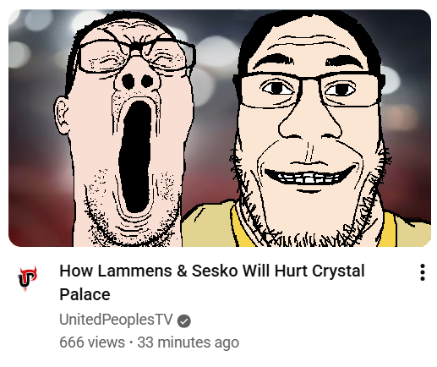Click the screaming character's ear

tap(63, 116)
